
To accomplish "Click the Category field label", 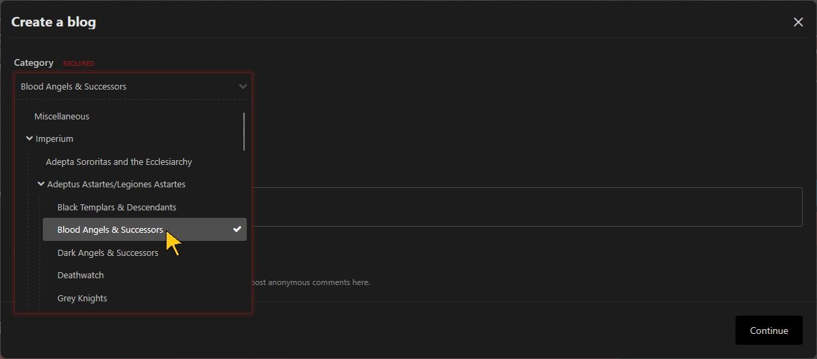I will 34,62.
